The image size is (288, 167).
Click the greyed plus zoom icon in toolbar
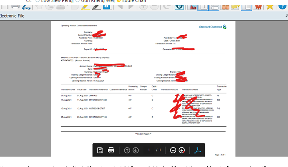pos(143,7)
